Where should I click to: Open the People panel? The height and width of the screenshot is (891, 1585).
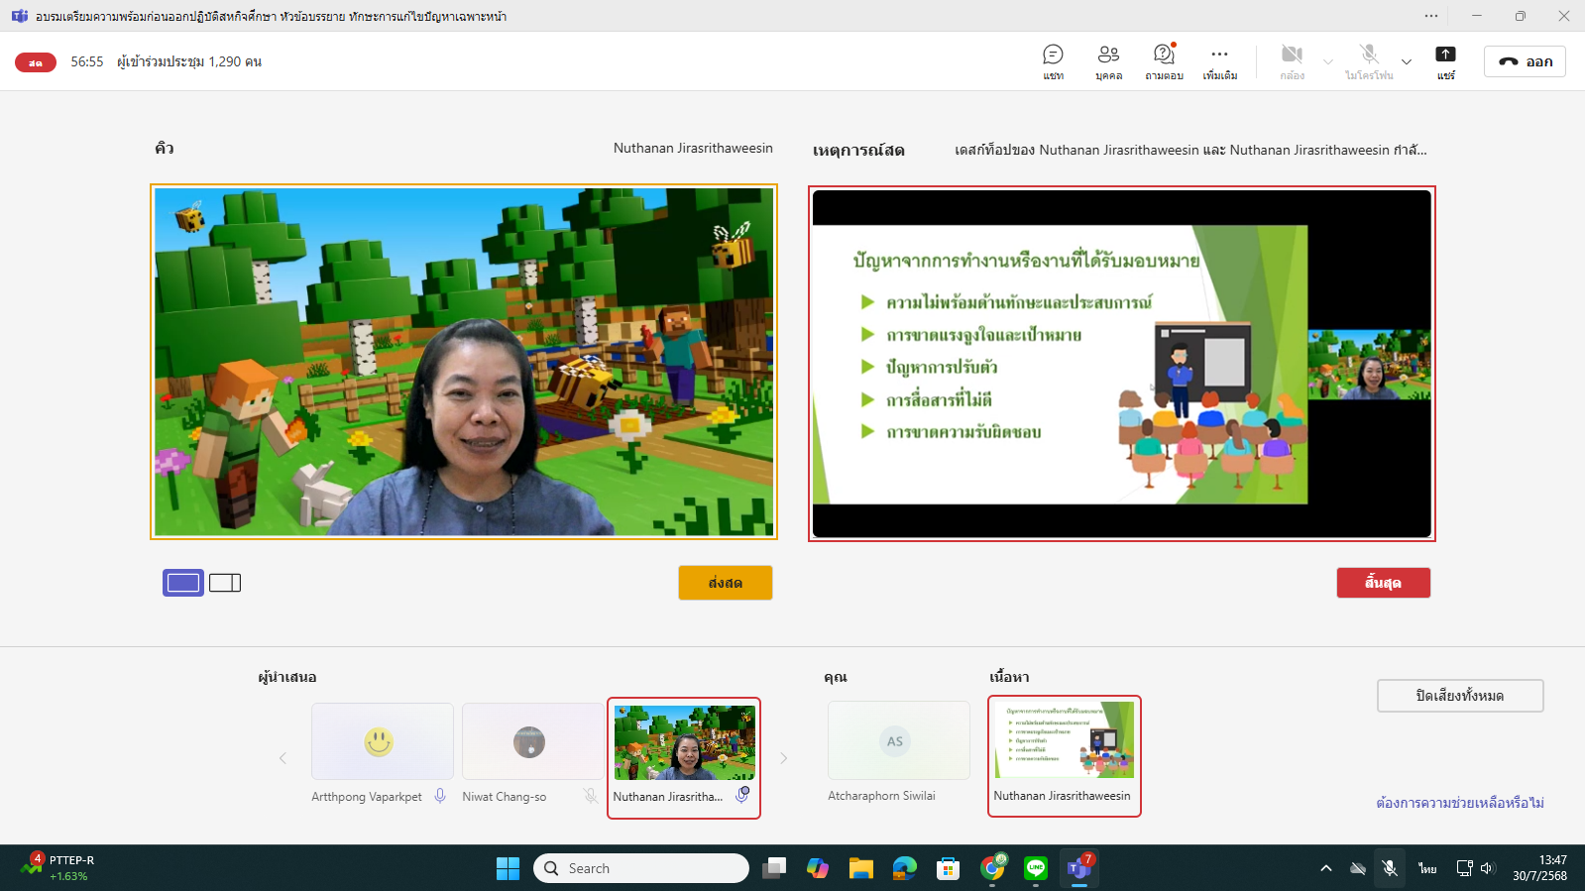(1108, 61)
